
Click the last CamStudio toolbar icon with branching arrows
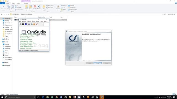pyautogui.click(x=37, y=24)
